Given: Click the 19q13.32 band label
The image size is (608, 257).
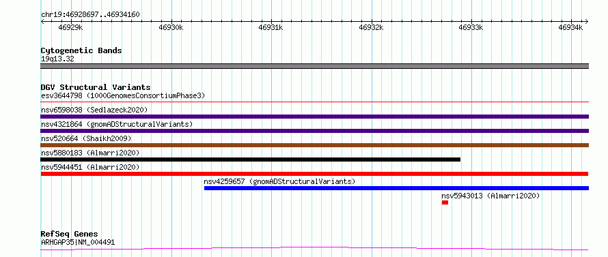Looking at the screenshot, I should click(57, 59).
